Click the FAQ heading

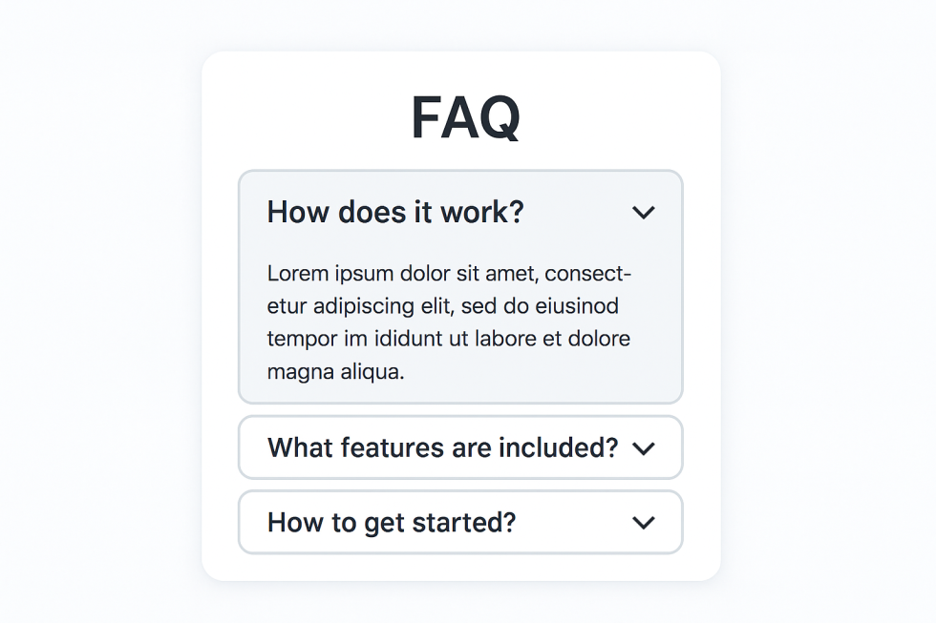click(465, 118)
